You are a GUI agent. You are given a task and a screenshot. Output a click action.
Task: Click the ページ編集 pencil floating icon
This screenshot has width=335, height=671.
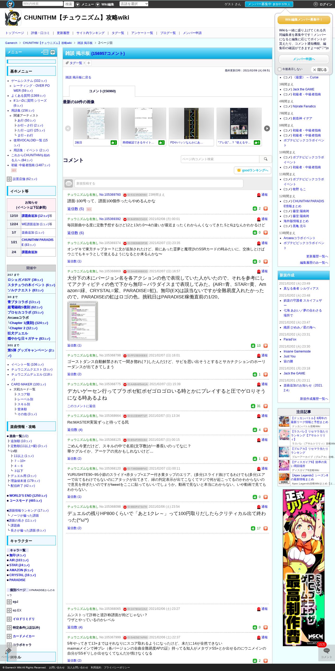point(8,652)
